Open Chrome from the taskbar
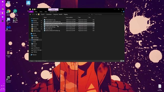Image resolution: width=164 pixels, height=92 pixels. 3,9
